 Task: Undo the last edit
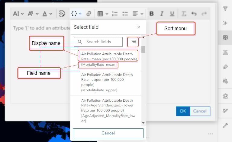[194, 14]
